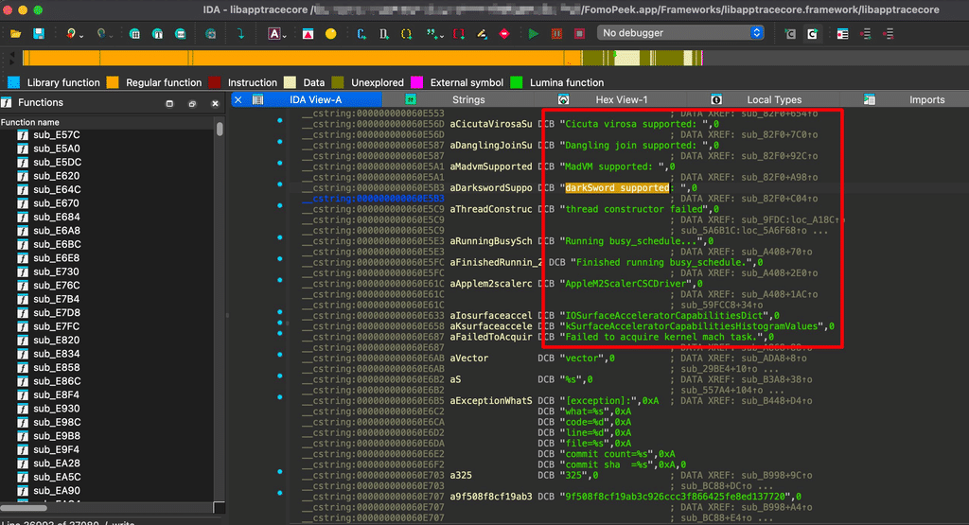The height and width of the screenshot is (525, 969).
Task: Click the highlighted white C toolbar icon
Action: pyautogui.click(x=812, y=34)
